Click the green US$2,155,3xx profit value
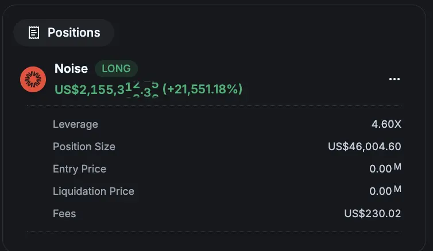Screen dimensions: 433x251 coord(107,89)
